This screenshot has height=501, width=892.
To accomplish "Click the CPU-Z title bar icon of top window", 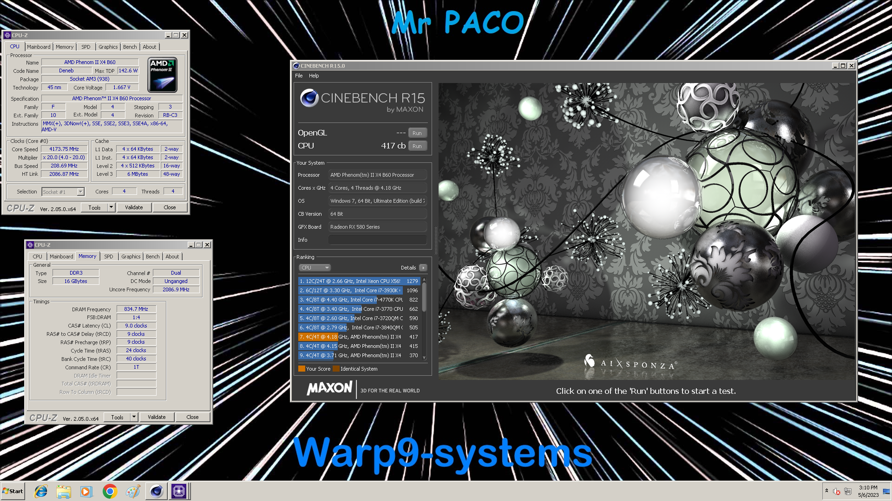I will tap(7, 35).
